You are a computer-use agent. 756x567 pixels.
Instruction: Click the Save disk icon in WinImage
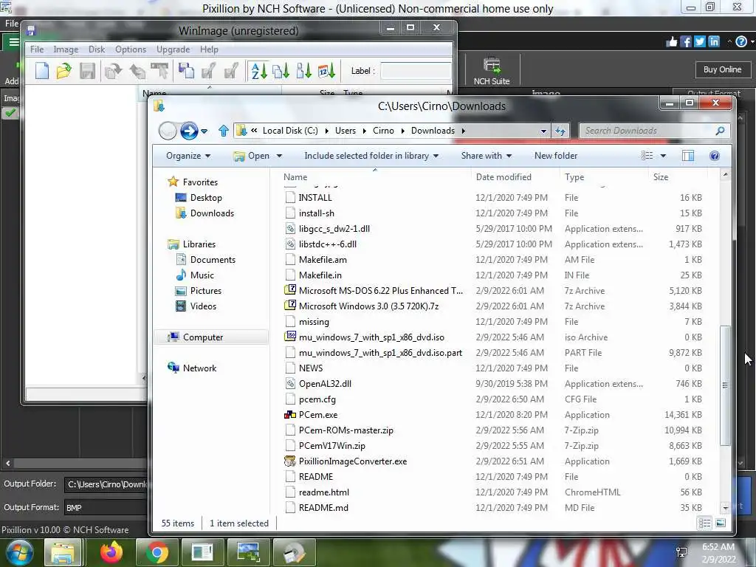click(x=87, y=71)
